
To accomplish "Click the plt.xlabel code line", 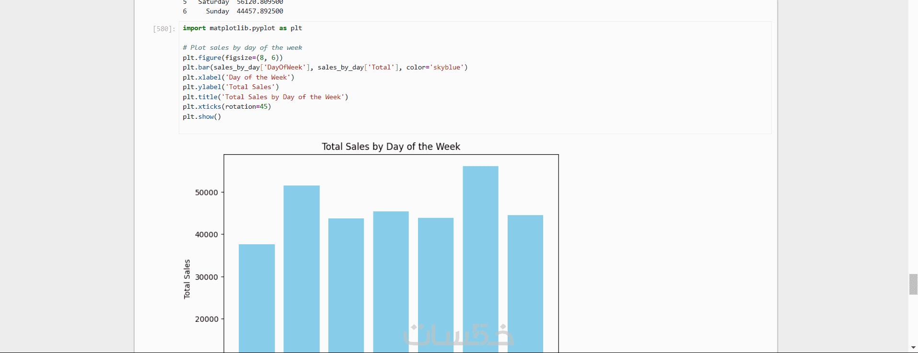I will pyautogui.click(x=238, y=78).
